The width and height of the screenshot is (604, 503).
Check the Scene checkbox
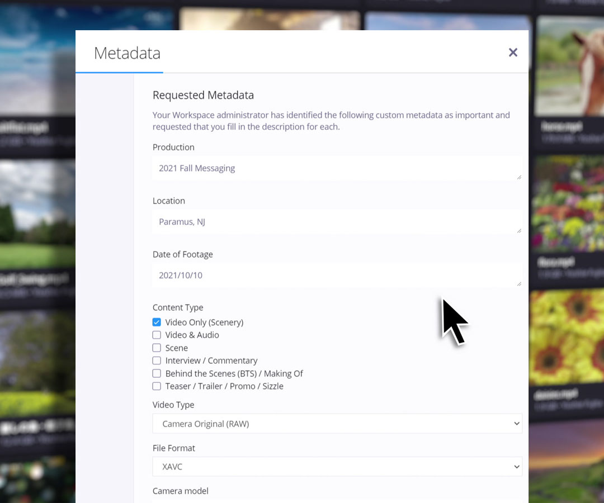(x=157, y=348)
